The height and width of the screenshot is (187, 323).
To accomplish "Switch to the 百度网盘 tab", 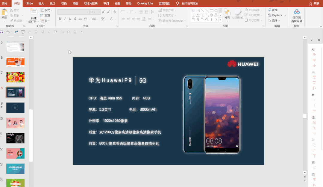I will click(164, 4).
